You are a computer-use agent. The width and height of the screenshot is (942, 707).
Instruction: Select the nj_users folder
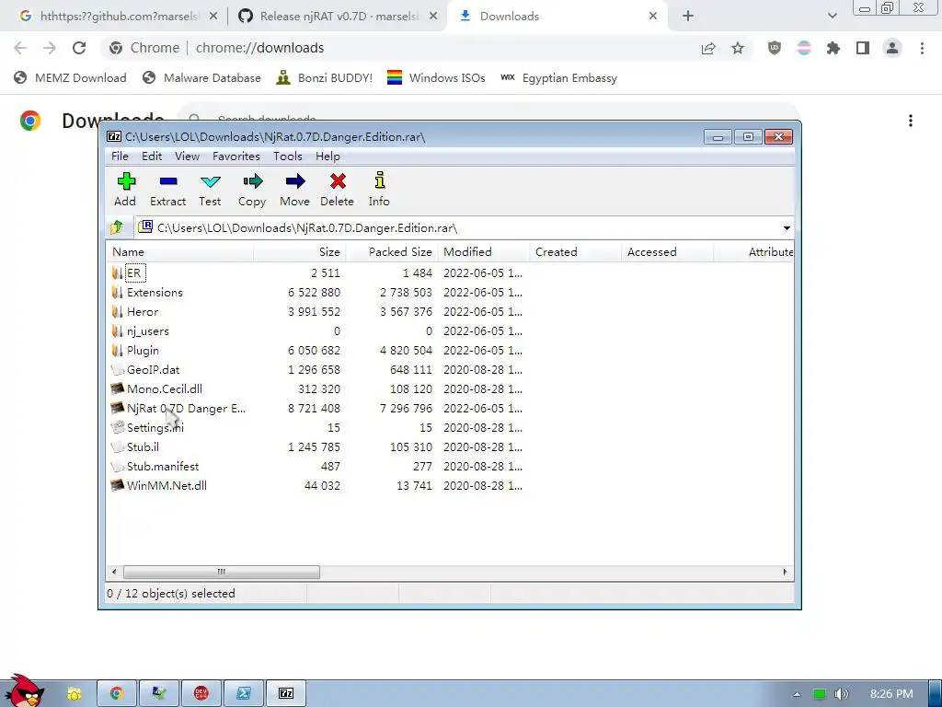[x=147, y=330]
